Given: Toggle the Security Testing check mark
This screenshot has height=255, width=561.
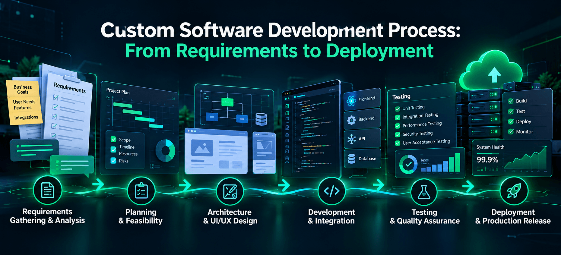Looking at the screenshot, I should [x=398, y=134].
